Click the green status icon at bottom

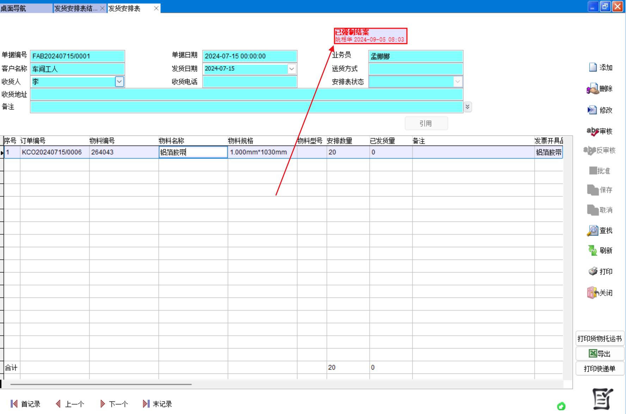click(x=561, y=407)
